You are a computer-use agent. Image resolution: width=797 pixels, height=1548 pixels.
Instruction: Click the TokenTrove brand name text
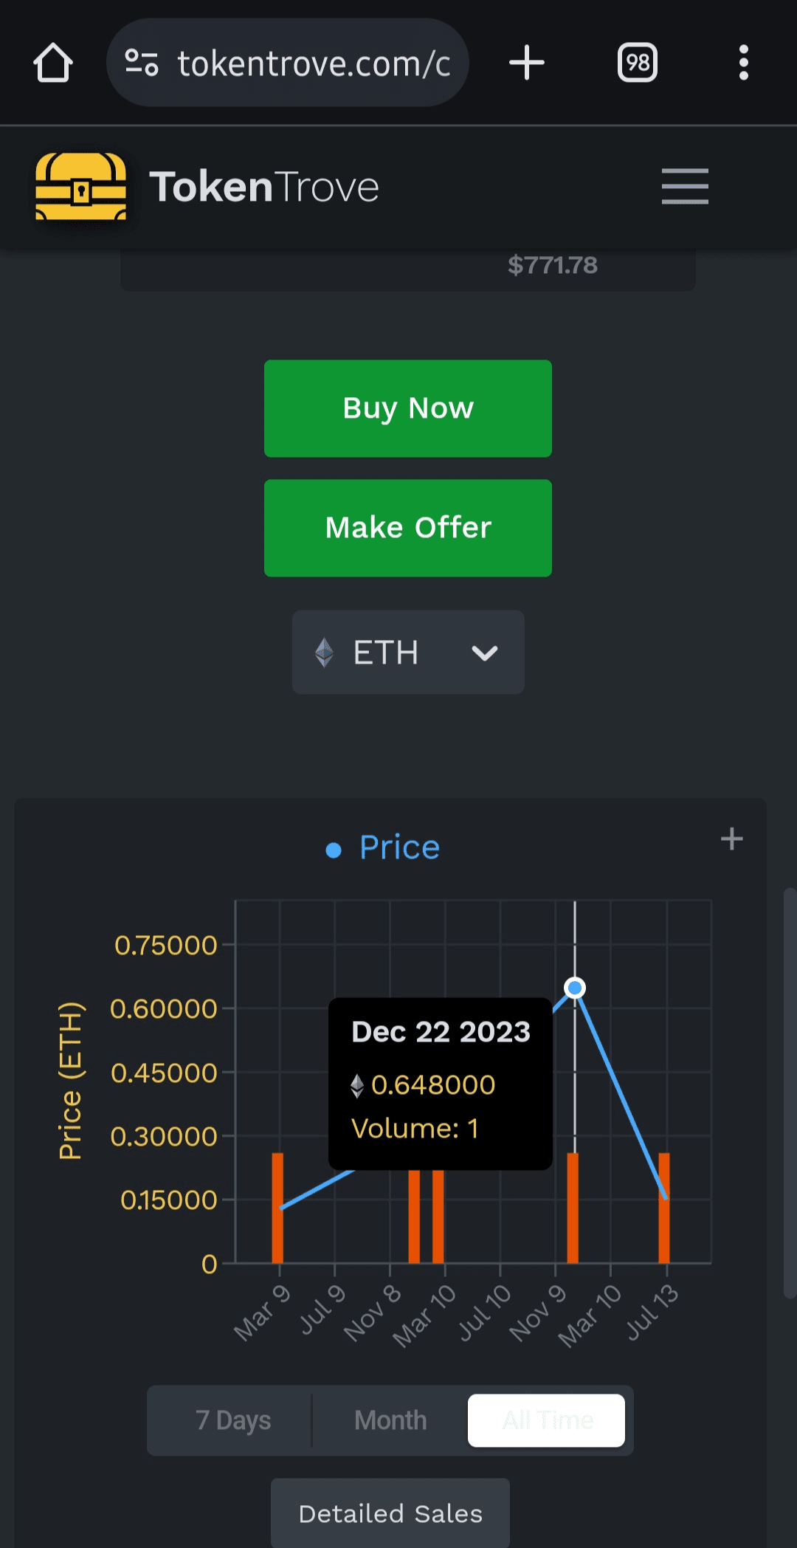pyautogui.click(x=264, y=187)
